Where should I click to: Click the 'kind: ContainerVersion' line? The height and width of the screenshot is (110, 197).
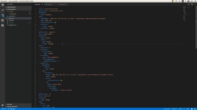(48, 9)
